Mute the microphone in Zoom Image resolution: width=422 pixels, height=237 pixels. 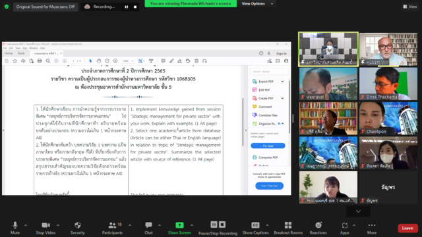15,228
